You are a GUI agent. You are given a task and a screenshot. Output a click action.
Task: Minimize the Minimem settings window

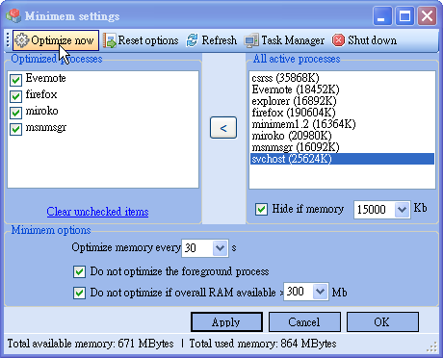(x=382, y=15)
